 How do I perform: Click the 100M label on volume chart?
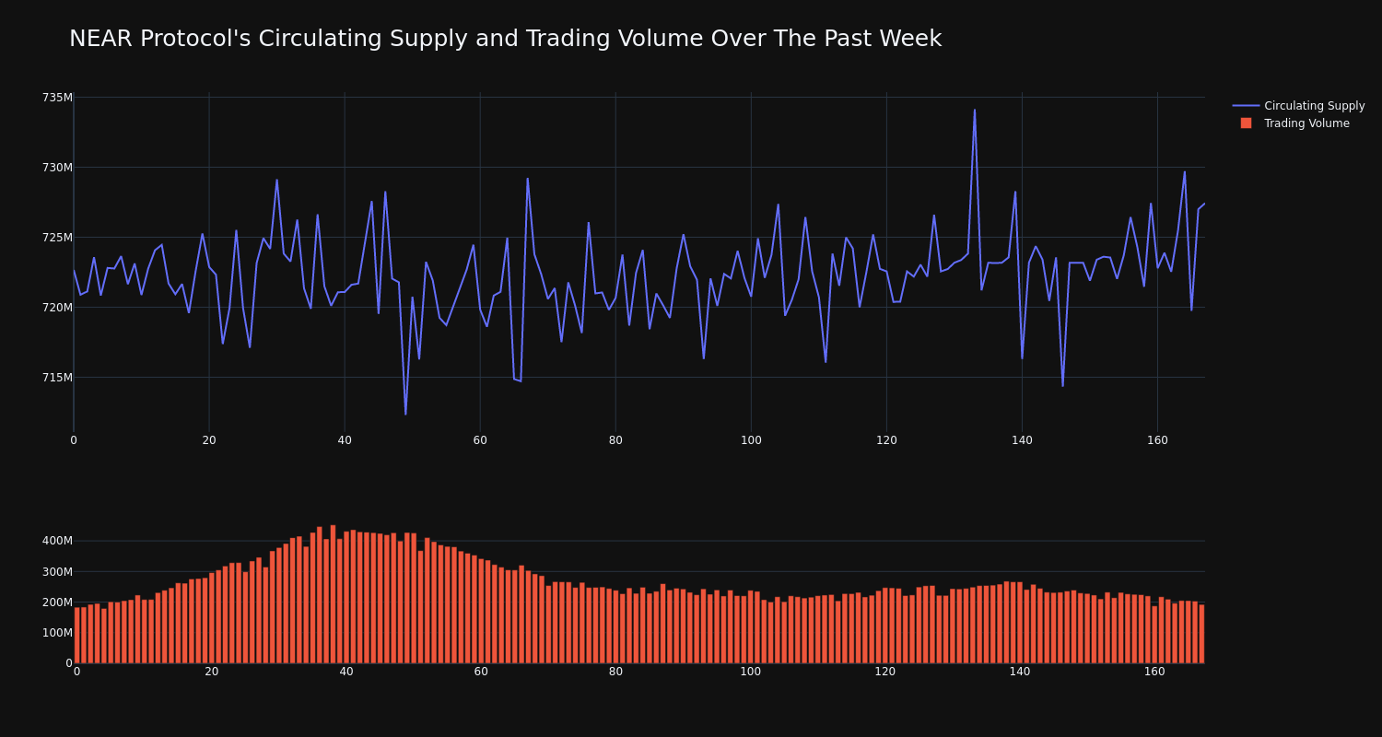point(57,633)
